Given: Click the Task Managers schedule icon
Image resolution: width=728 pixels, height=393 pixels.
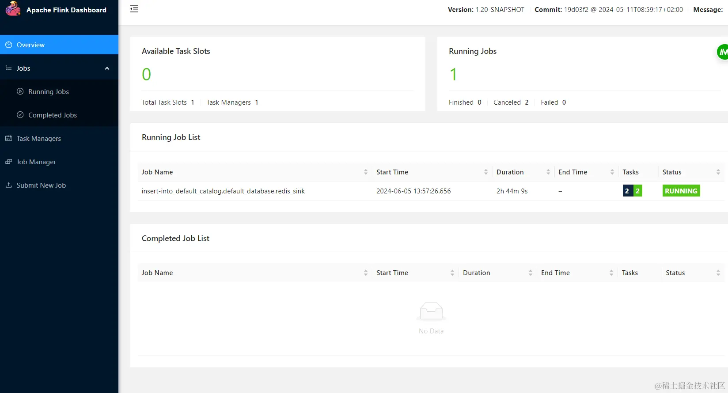Looking at the screenshot, I should (x=8, y=138).
